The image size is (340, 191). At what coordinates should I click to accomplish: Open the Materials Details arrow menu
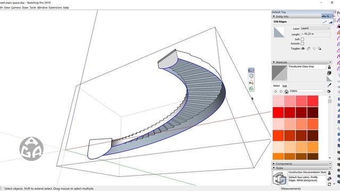[x=329, y=91]
